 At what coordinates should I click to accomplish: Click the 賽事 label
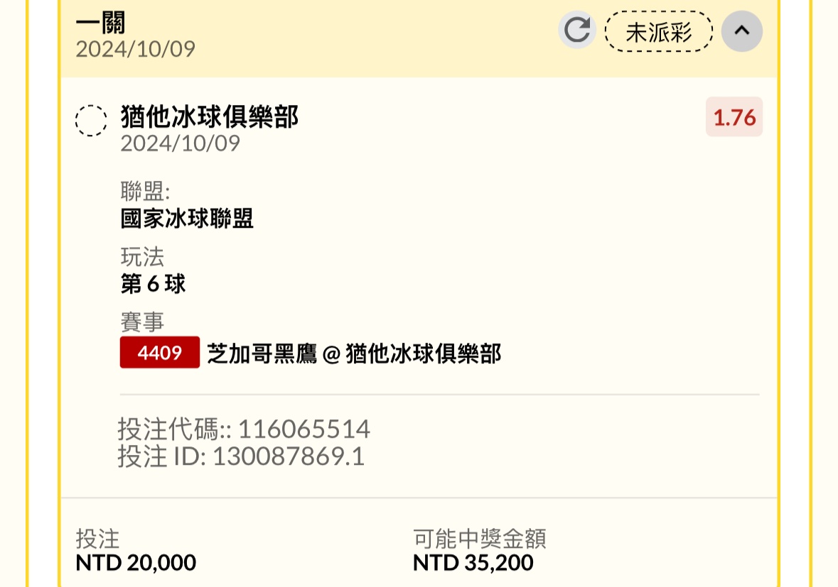pos(142,322)
